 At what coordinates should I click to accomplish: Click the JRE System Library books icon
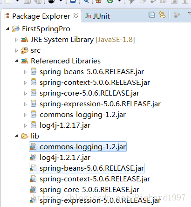click(x=25, y=40)
